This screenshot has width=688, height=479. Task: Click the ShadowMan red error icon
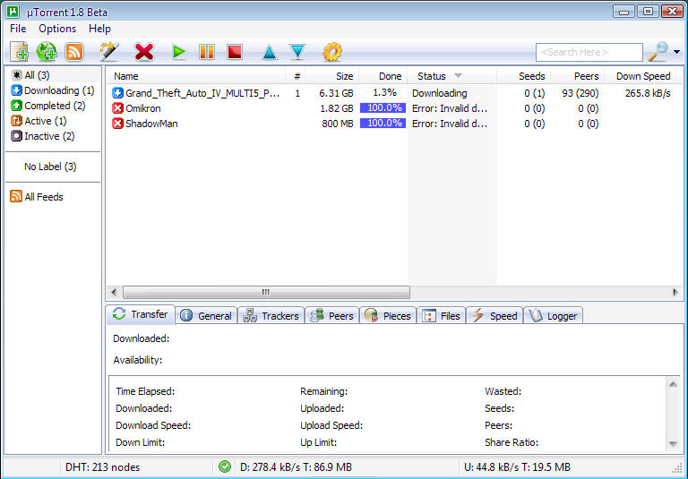click(x=117, y=124)
